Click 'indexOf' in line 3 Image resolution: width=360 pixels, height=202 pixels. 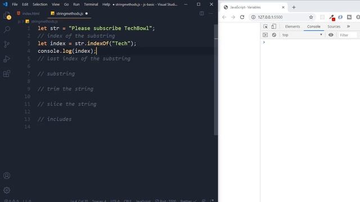(98, 44)
